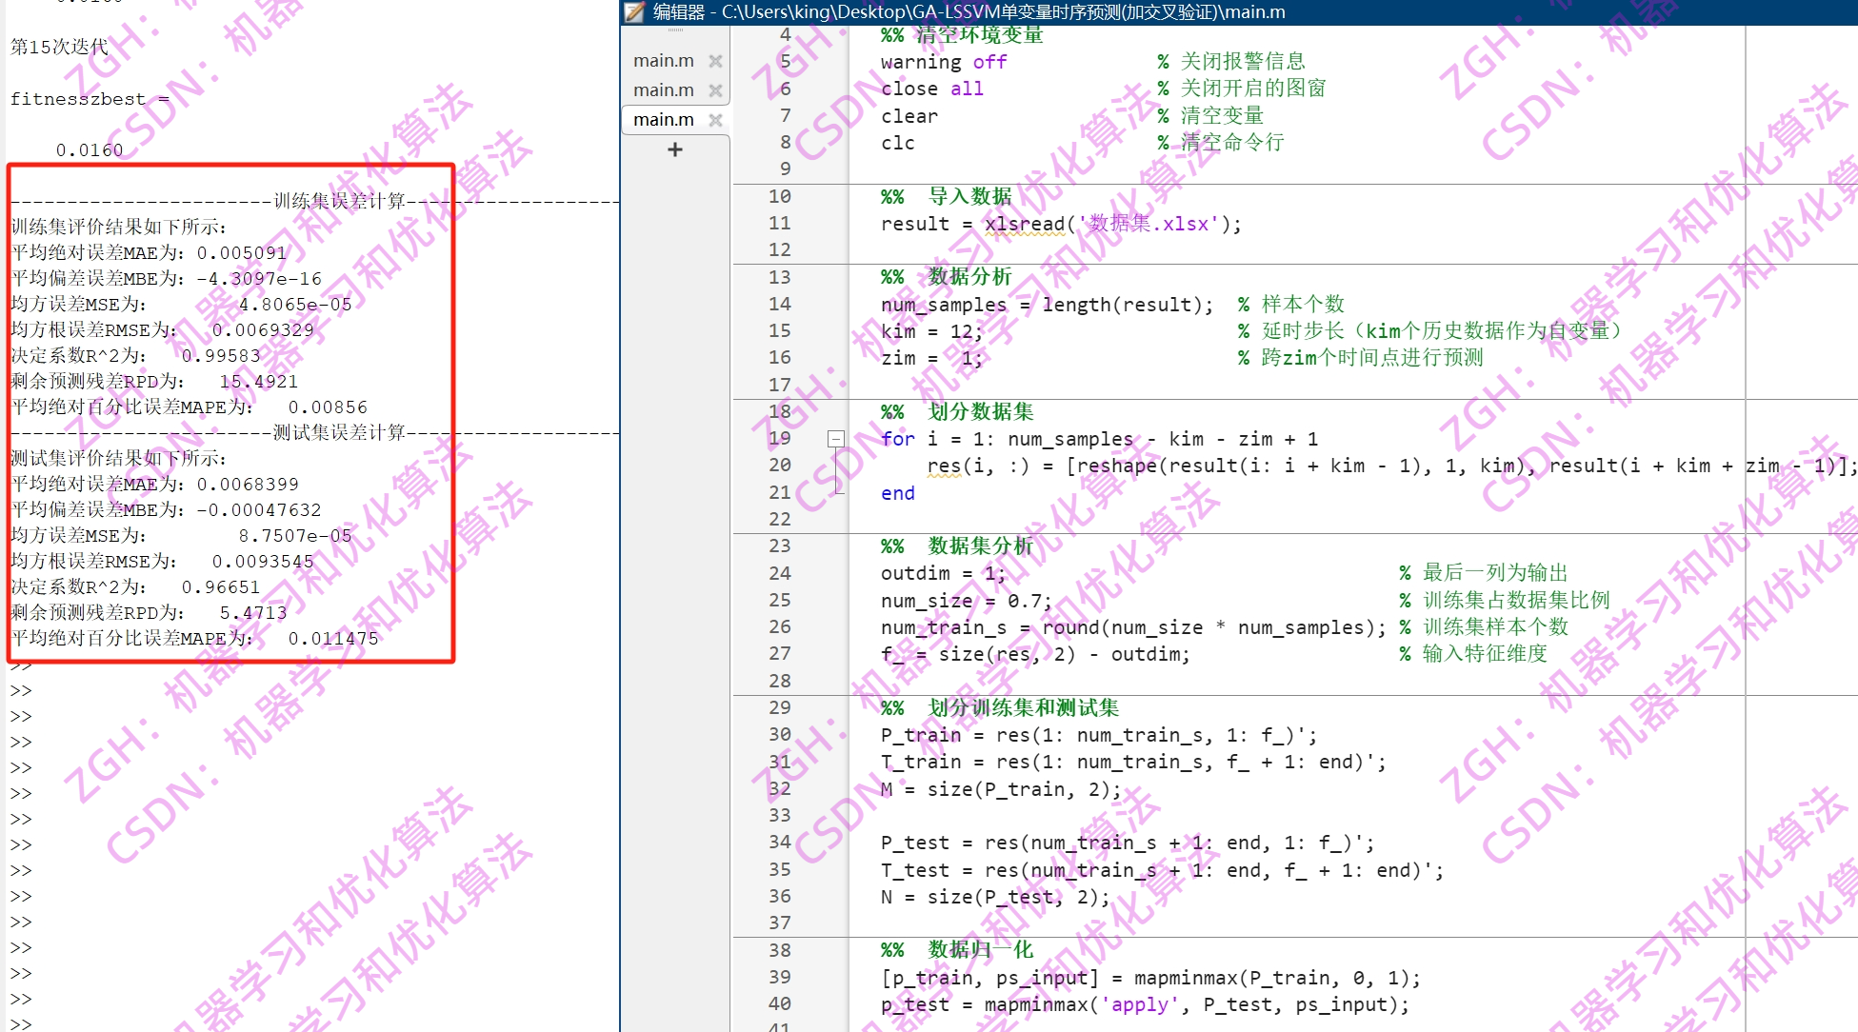Image resolution: width=1858 pixels, height=1032 pixels.
Task: Click the num_samples variable on line 14
Action: pyautogui.click(x=943, y=305)
